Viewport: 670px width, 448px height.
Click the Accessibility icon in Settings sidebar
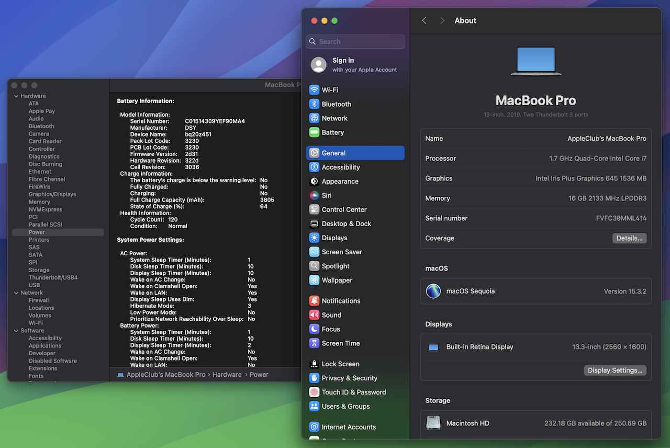pos(314,167)
